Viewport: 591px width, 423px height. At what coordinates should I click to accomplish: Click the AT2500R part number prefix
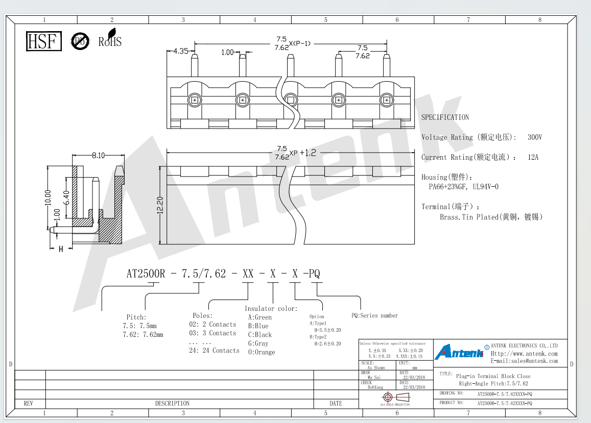tap(146, 273)
